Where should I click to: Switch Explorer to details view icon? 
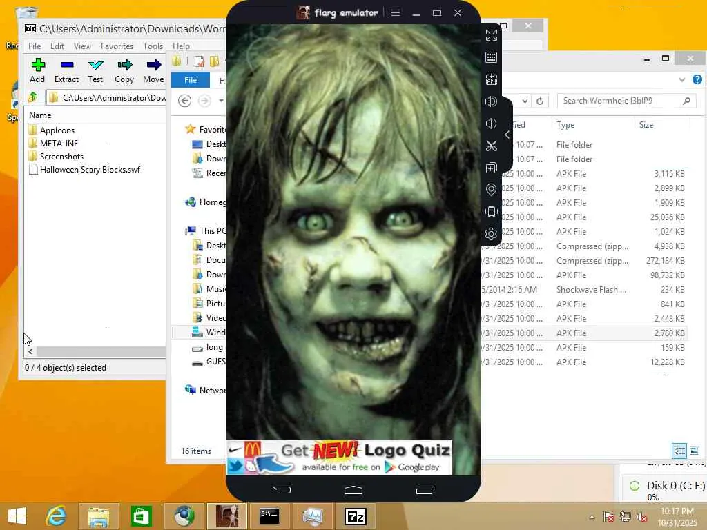click(679, 451)
